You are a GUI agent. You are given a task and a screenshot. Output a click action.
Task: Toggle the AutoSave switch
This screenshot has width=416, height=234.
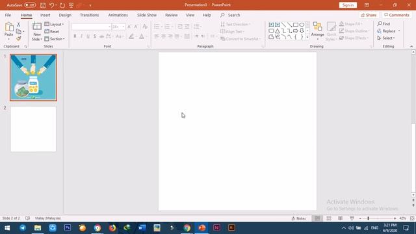30,5
